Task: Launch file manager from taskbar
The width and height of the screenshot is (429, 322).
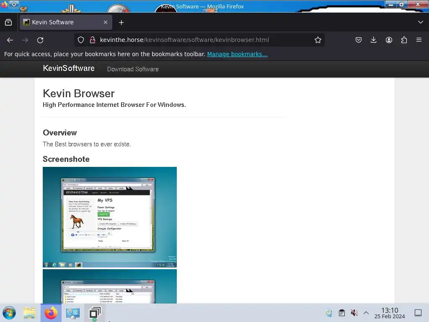Action: (x=29, y=313)
